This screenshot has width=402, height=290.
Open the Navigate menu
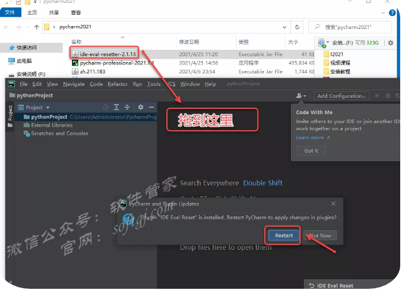pyautogui.click(x=74, y=84)
